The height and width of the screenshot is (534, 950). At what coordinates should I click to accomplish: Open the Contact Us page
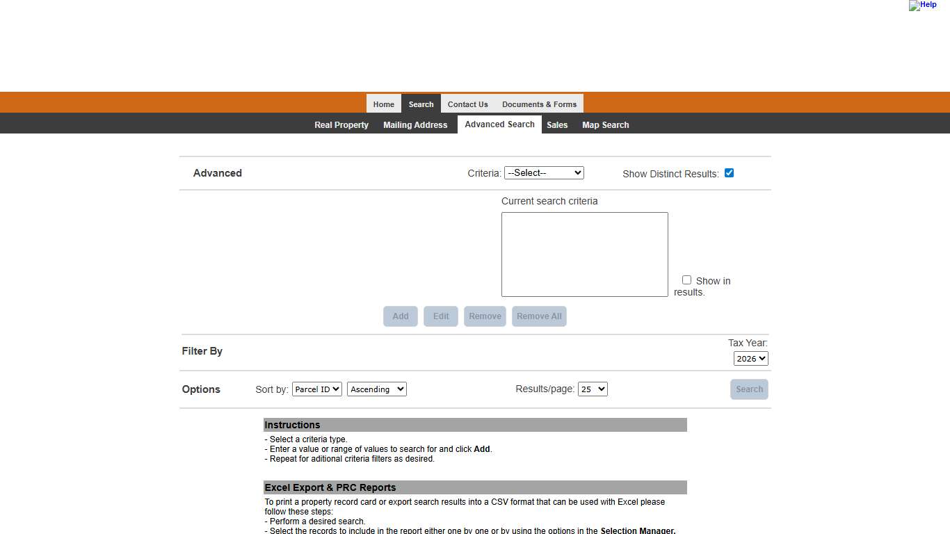click(467, 104)
